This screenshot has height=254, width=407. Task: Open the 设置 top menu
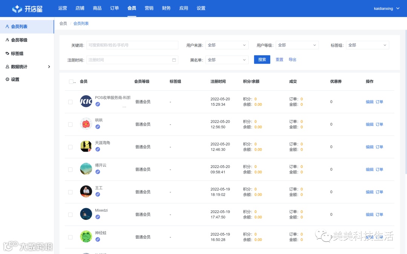tap(201, 8)
